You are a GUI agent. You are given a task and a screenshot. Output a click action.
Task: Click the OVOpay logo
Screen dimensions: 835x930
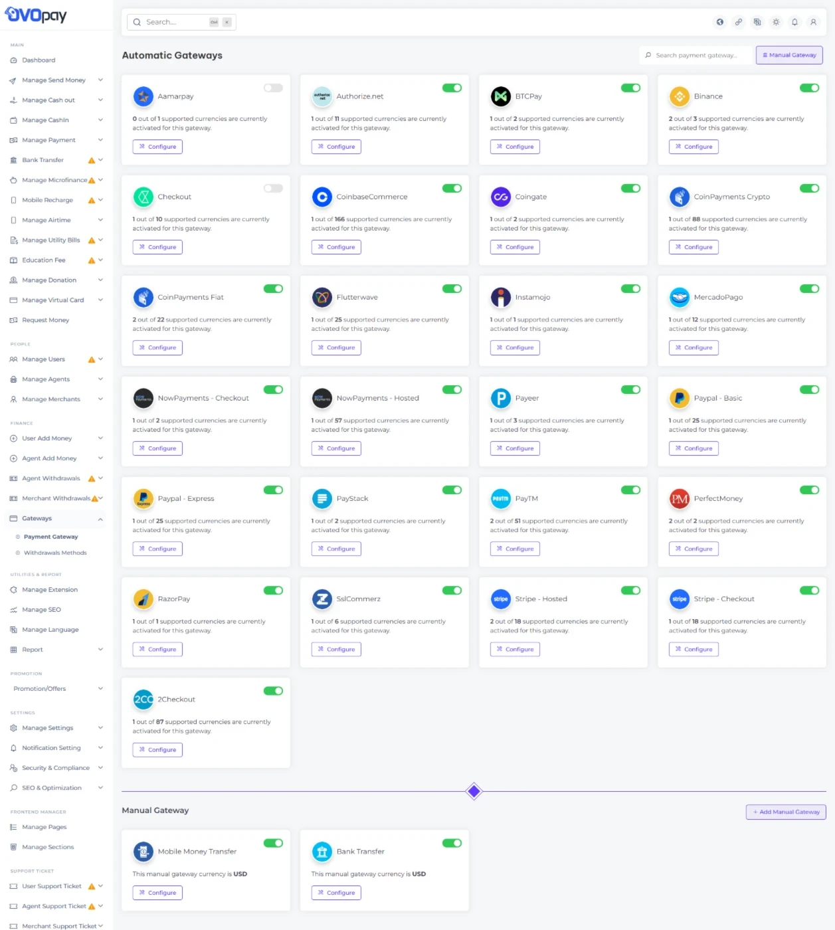pos(36,15)
